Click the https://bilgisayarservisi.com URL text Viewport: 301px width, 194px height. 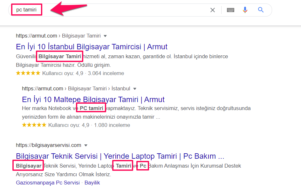(49, 145)
